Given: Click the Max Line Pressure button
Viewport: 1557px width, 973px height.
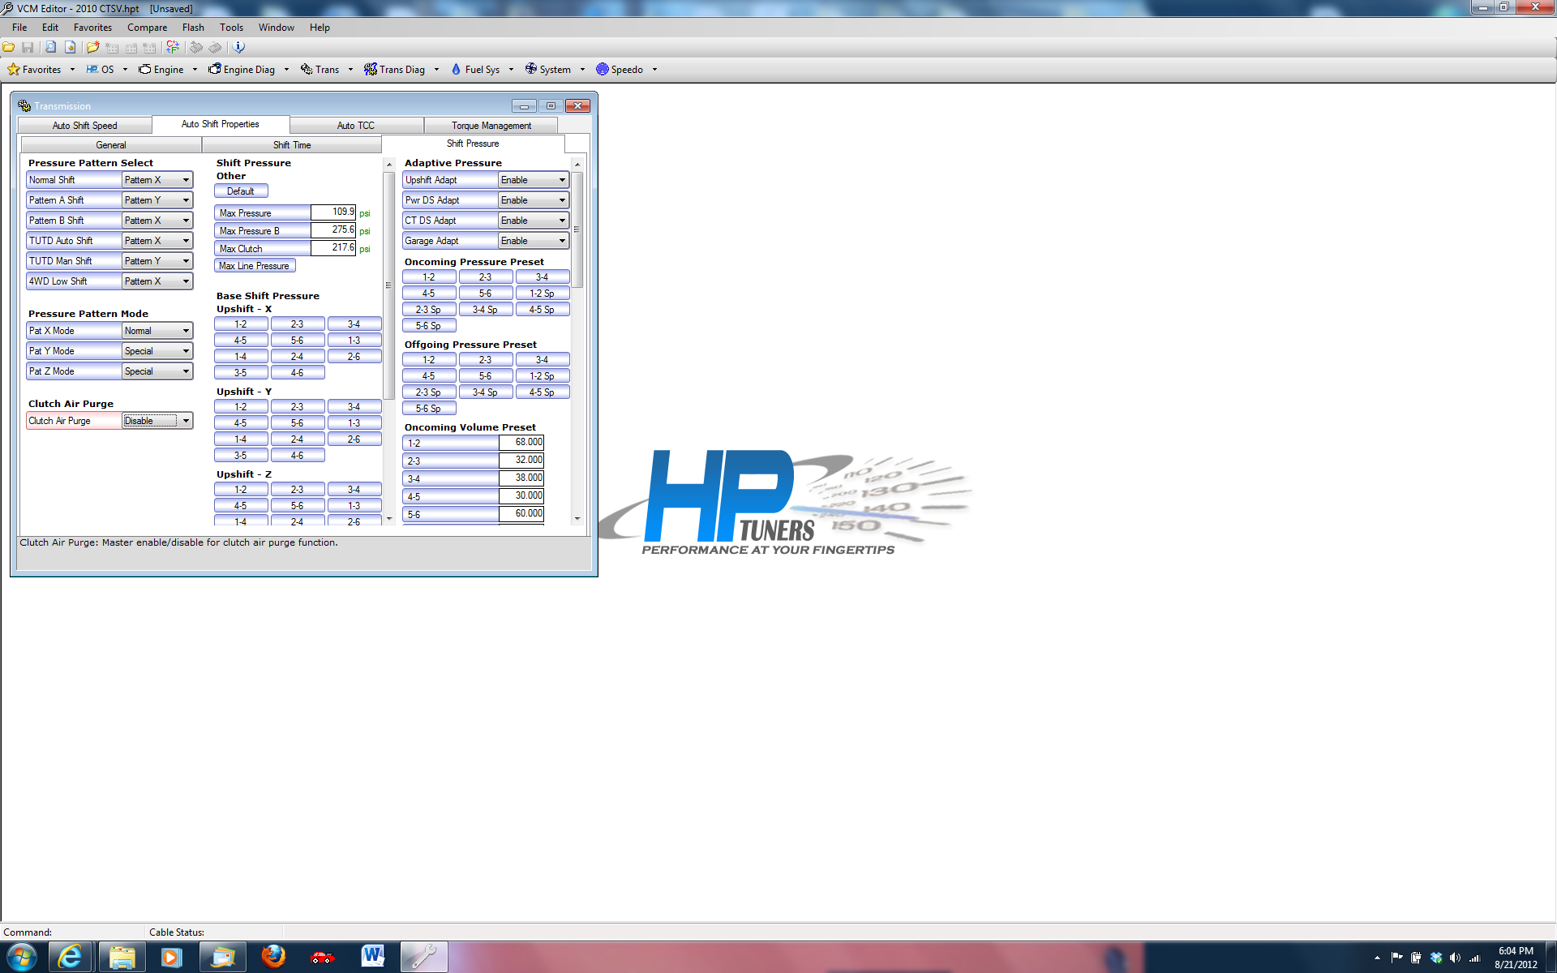Looking at the screenshot, I should click(255, 266).
